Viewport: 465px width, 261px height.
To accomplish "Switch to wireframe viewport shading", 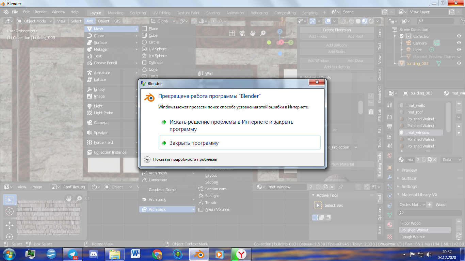I will tap(352, 21).
